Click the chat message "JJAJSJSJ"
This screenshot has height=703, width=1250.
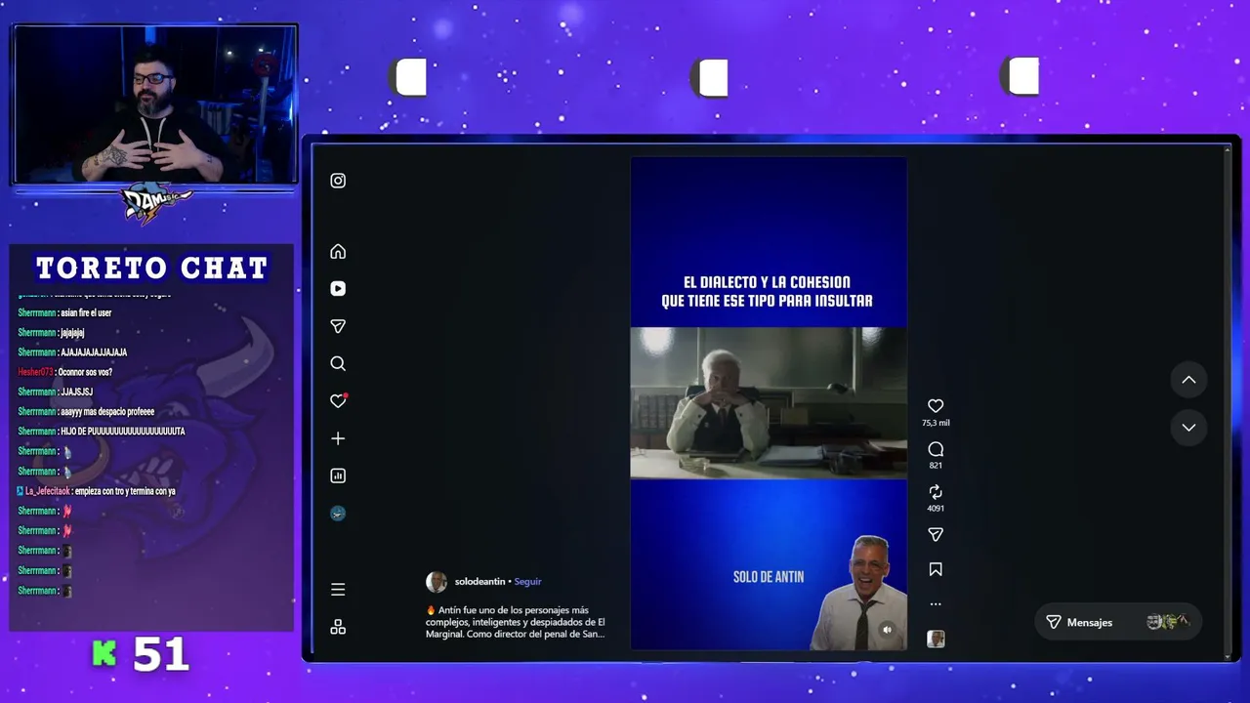(x=76, y=392)
